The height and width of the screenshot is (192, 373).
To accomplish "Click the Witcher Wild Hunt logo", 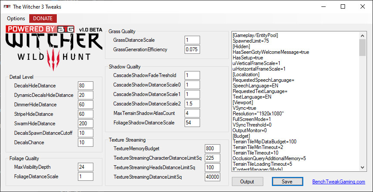I will [54, 48].
